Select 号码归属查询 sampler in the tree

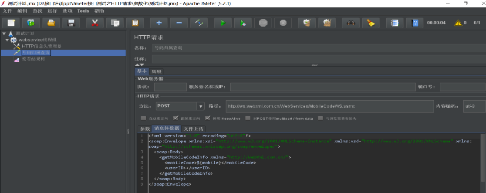click(x=36, y=53)
